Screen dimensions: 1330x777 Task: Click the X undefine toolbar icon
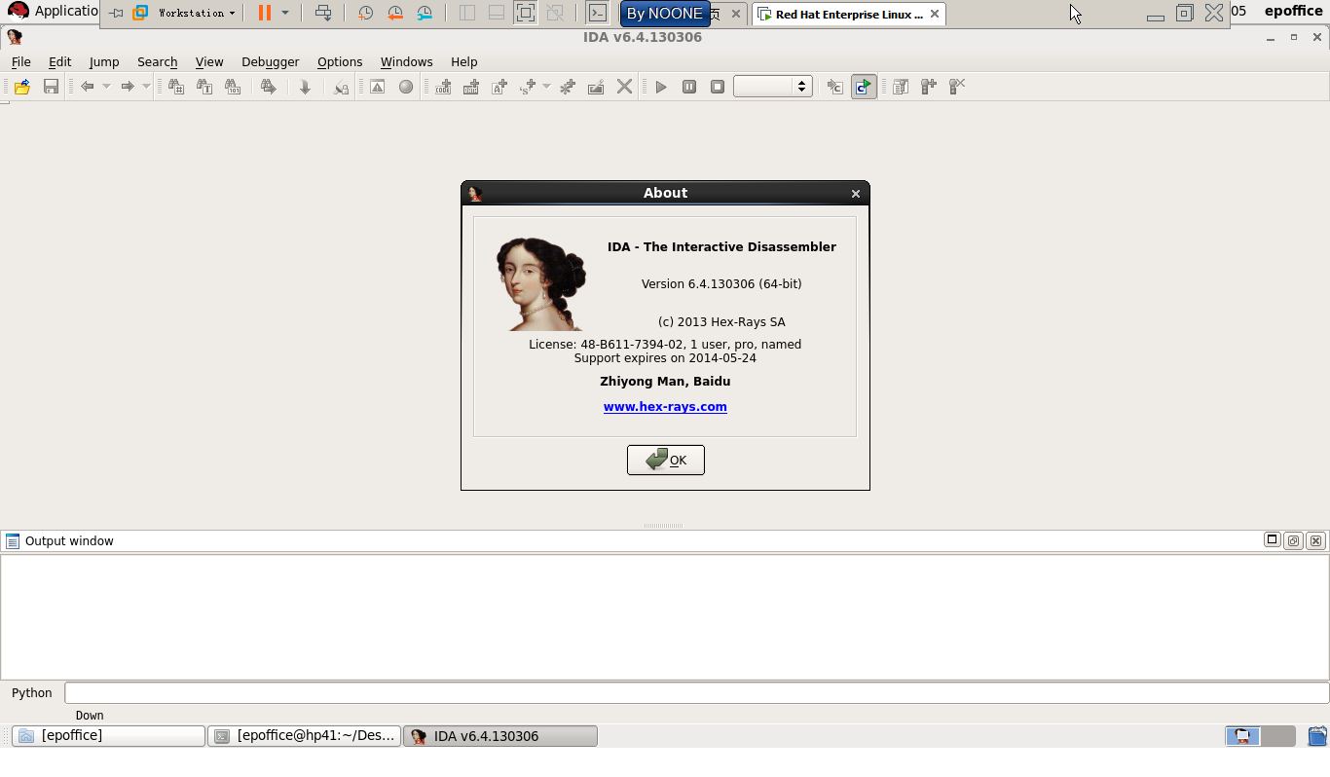625,87
